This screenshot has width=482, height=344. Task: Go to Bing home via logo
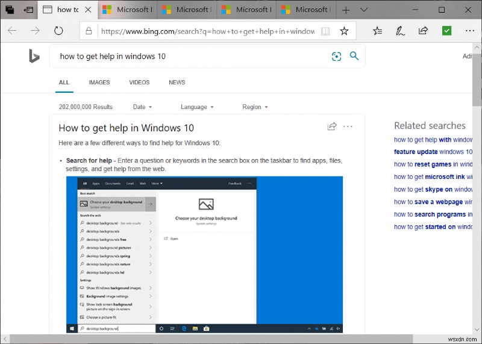pos(34,56)
